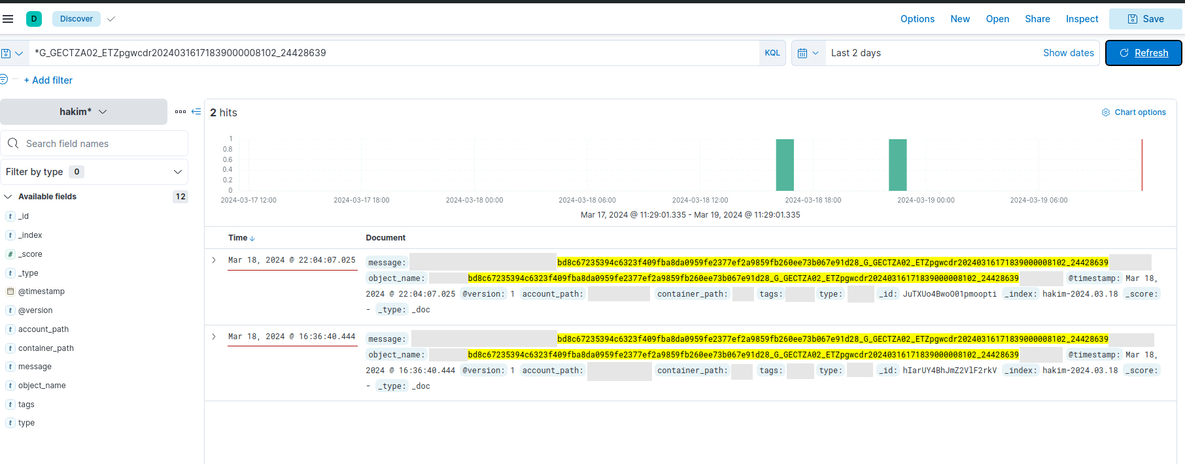Collapse the fields sidebar arrow icon
The image size is (1185, 464).
pyautogui.click(x=196, y=112)
